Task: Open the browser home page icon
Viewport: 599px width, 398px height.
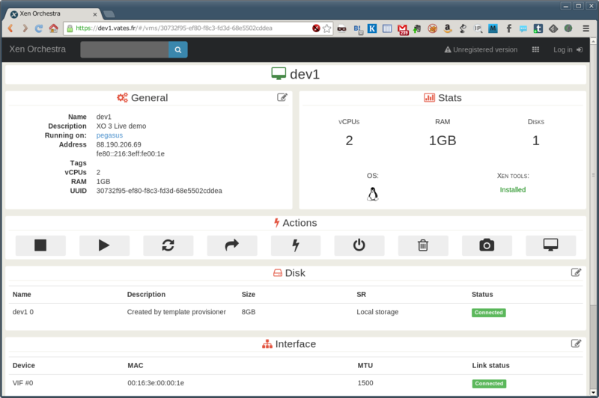Action: click(53, 28)
